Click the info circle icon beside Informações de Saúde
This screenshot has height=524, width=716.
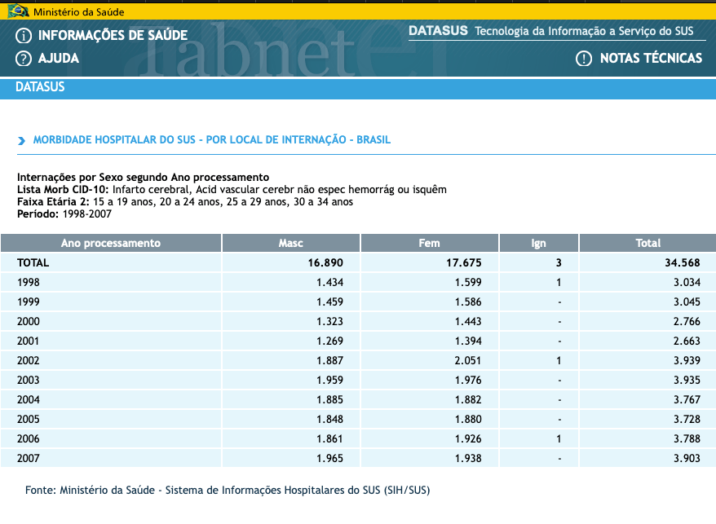(24, 36)
